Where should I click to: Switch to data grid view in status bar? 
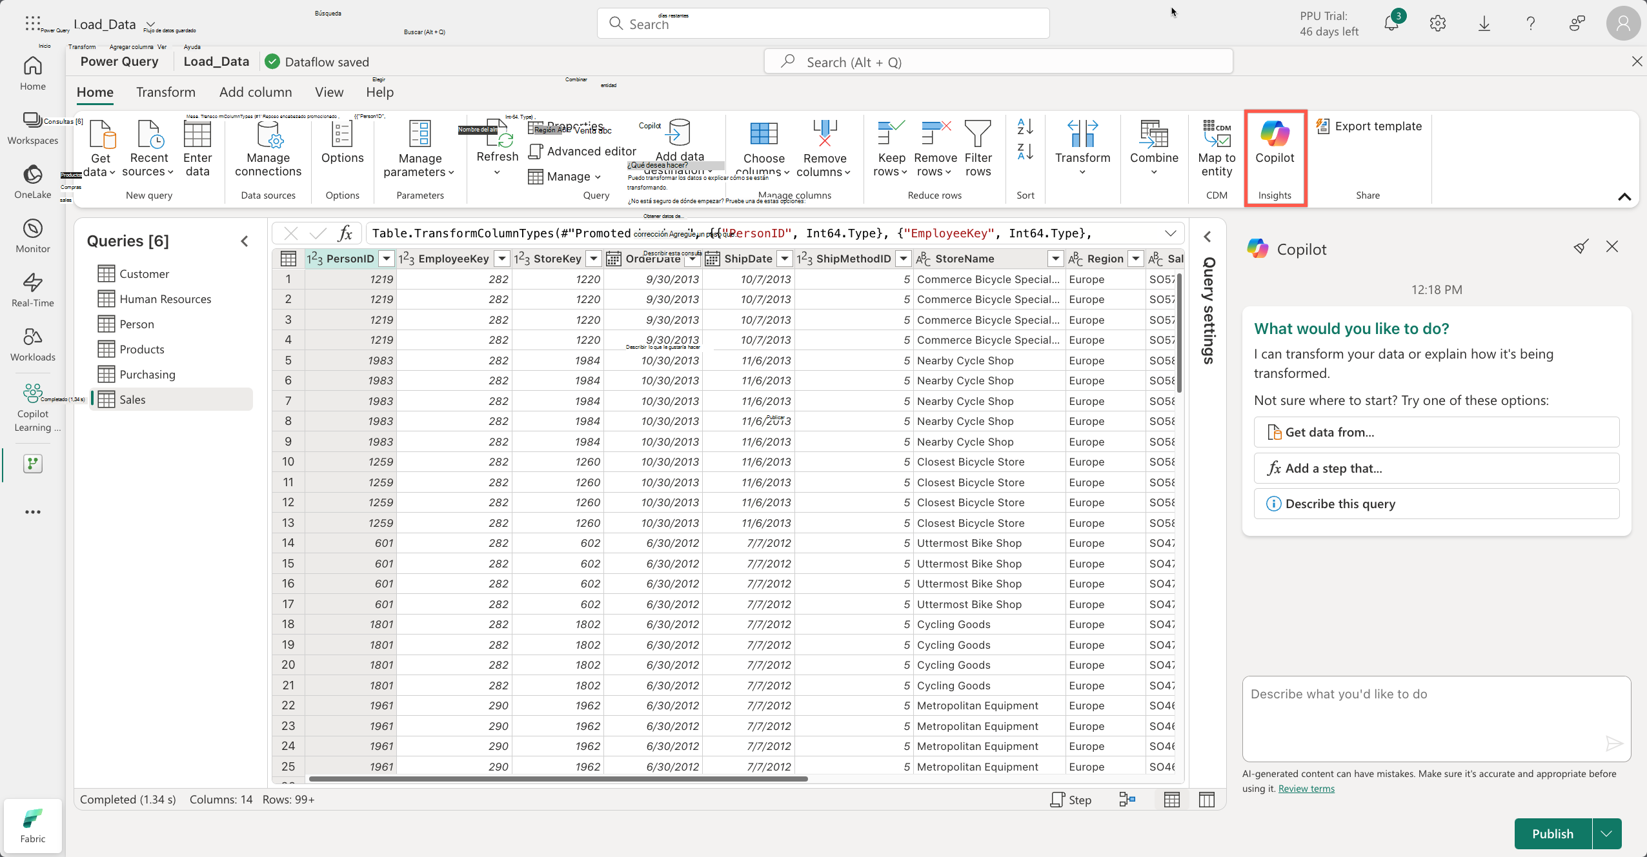(x=1172, y=800)
